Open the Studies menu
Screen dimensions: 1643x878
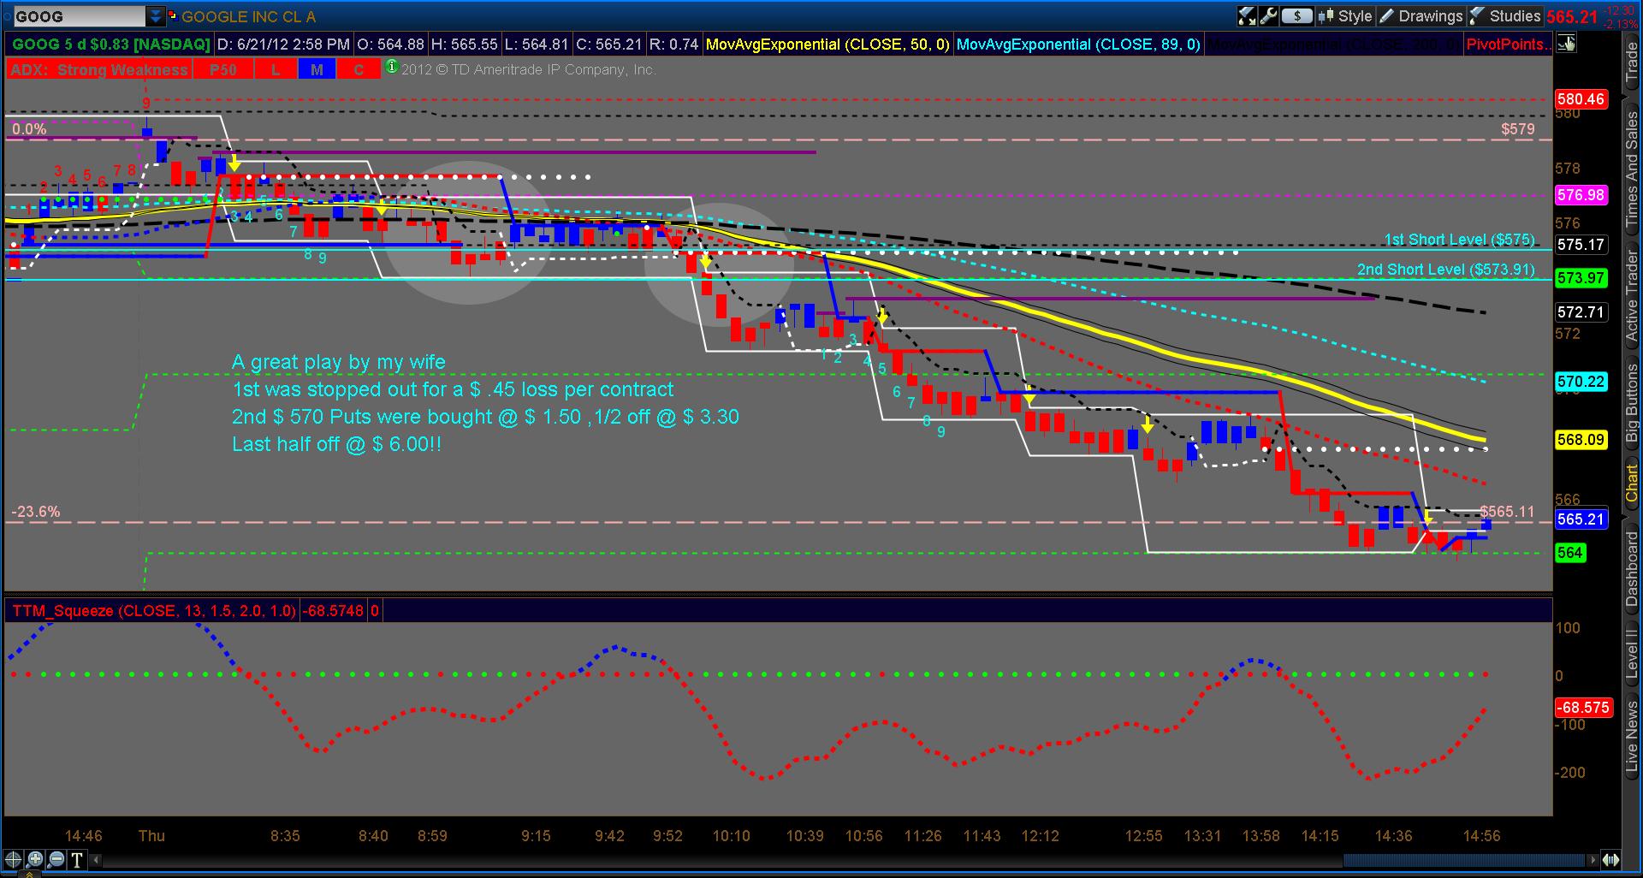(x=1505, y=15)
